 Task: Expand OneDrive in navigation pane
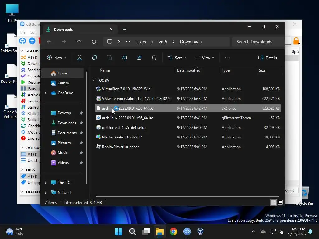45,93
